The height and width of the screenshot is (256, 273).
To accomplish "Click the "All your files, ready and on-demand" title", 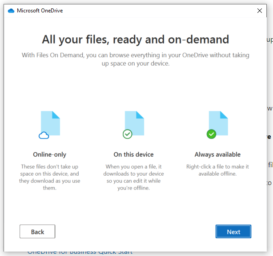I will (x=136, y=39).
